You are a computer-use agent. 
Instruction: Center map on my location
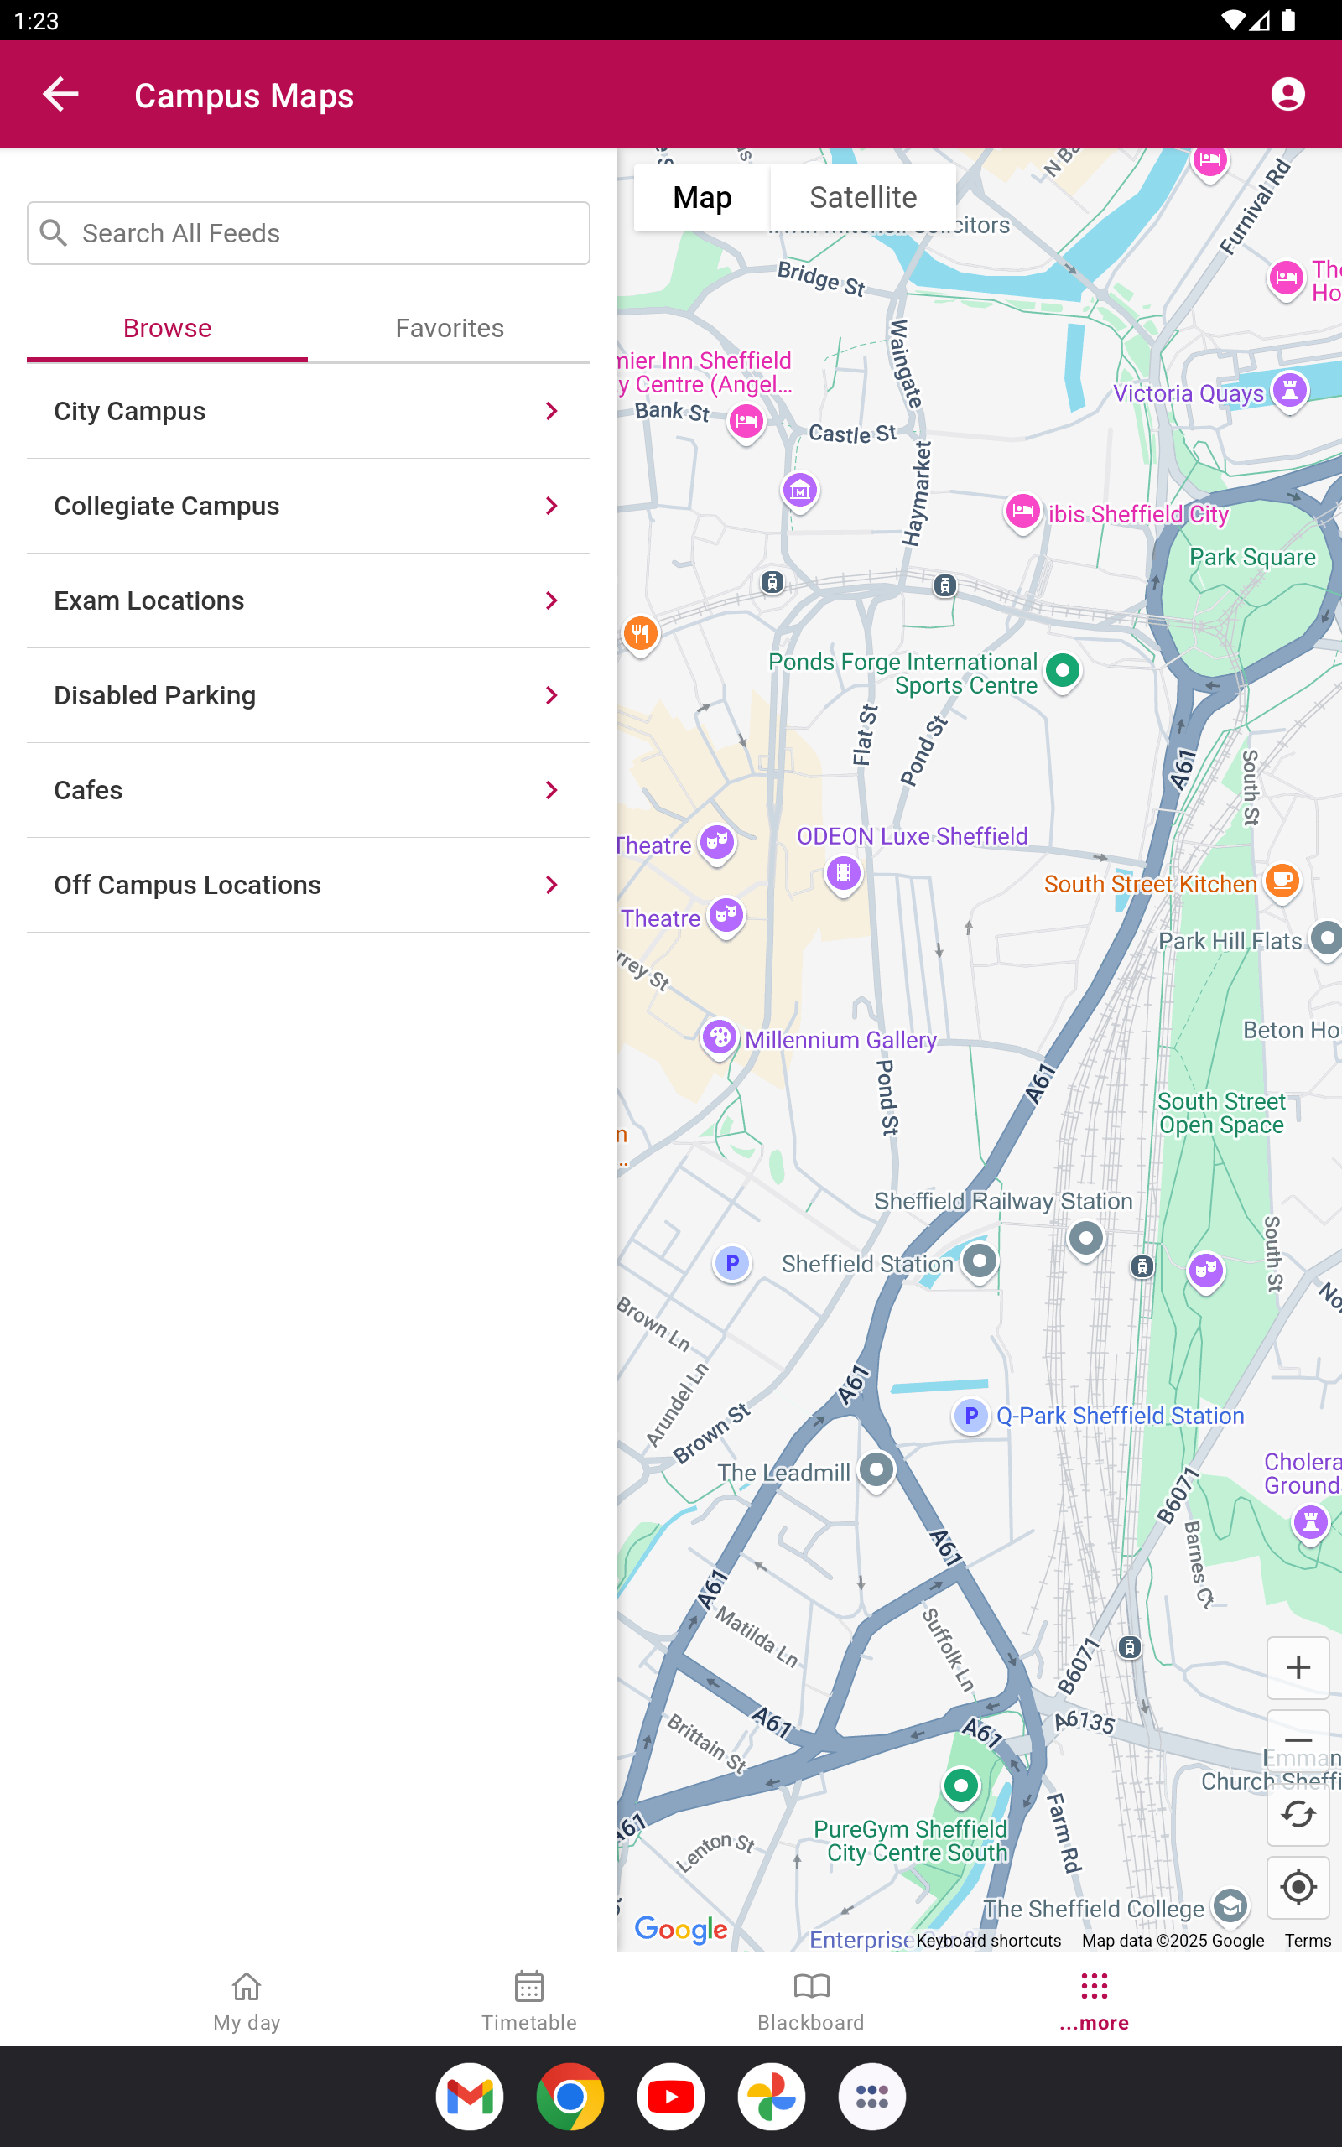(1298, 1886)
